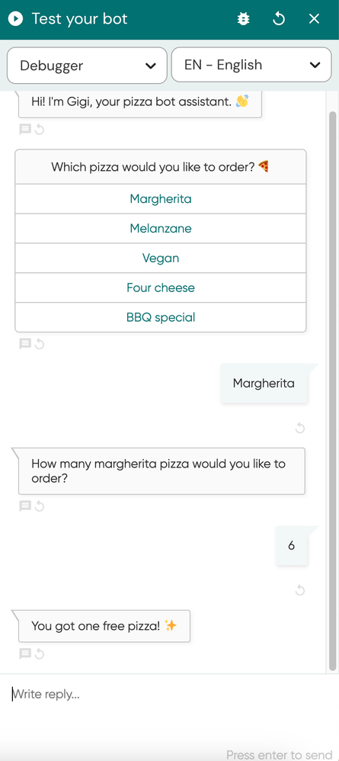Viewport: 339px width, 761px height.
Task: Replay from the Gigi greeting message
Action: [40, 130]
